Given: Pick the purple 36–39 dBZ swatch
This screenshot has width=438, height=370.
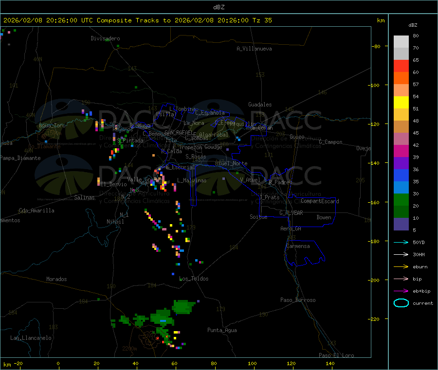Looking at the screenshot, I should (x=401, y=163).
